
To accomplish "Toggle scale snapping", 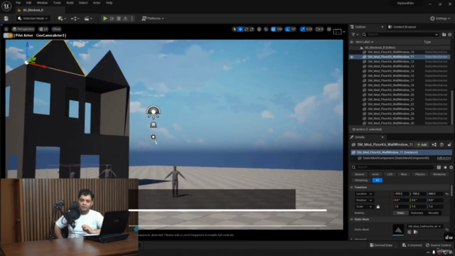I will (303, 29).
